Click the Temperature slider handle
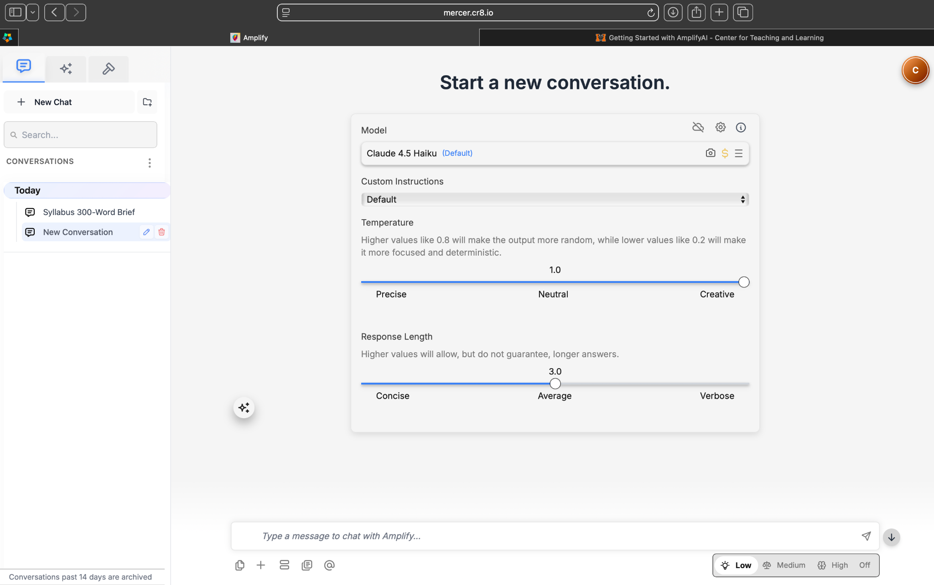Screen dimensions: 934x585 [x=744, y=282]
